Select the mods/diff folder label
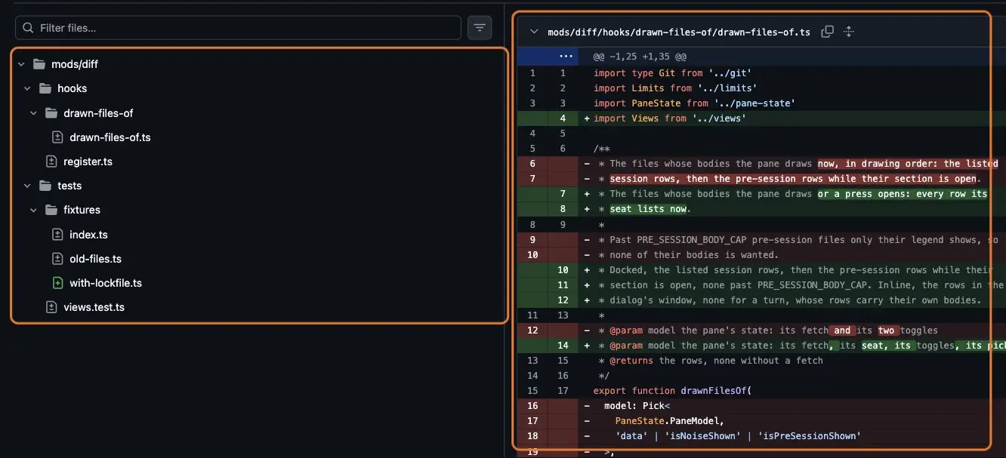The height and width of the screenshot is (458, 1006). [x=75, y=64]
